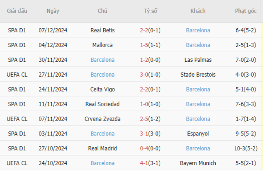263x173 pixels.
Task: Open the 1-0 score of Real Sociedad match
Action: pyautogui.click(x=144, y=104)
